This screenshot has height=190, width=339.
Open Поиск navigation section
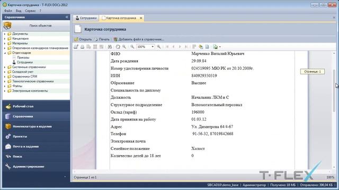(36, 156)
